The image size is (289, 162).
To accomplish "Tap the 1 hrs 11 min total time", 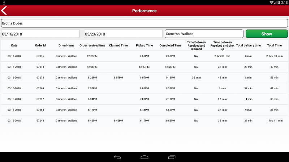I will (x=275, y=121).
